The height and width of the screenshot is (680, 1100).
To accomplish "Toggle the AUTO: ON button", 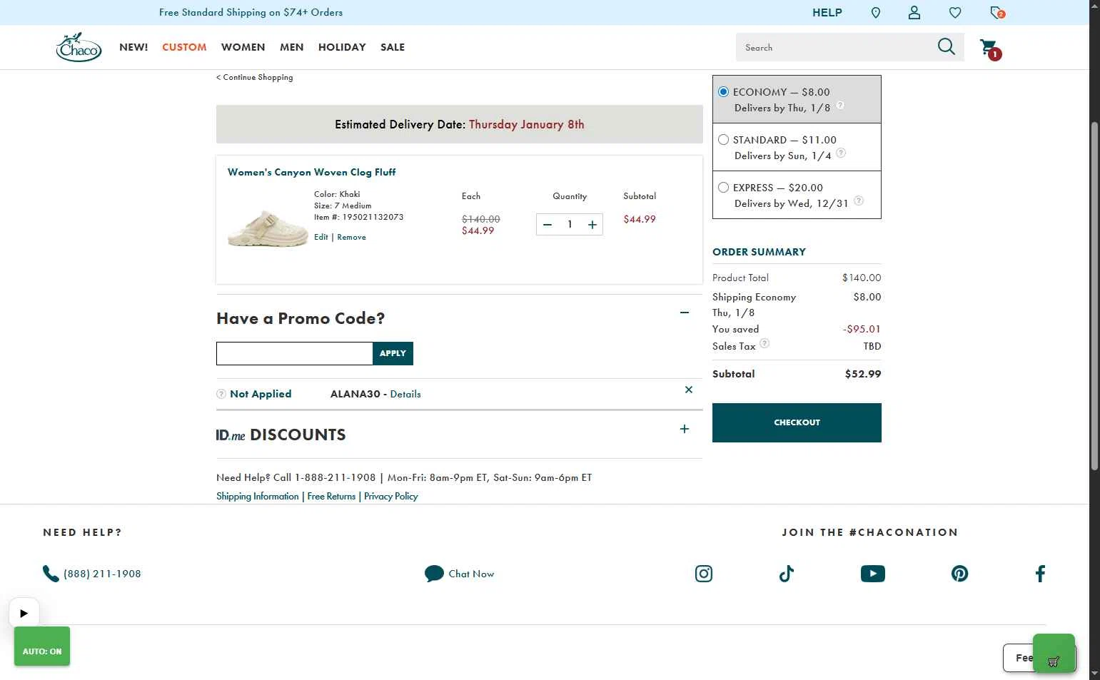I will (42, 646).
